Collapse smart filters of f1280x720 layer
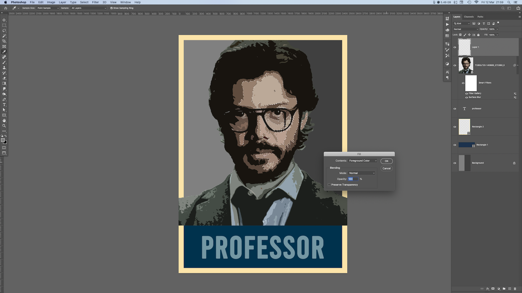The height and width of the screenshot is (293, 522). 518,65
